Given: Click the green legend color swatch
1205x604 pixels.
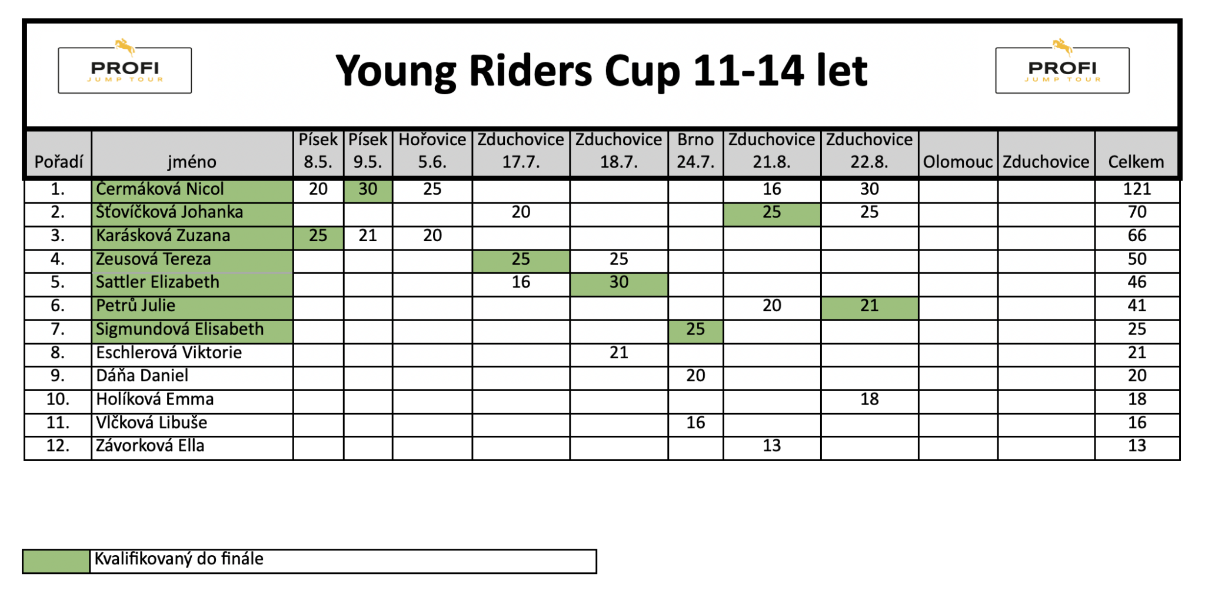Looking at the screenshot, I should [x=56, y=561].
